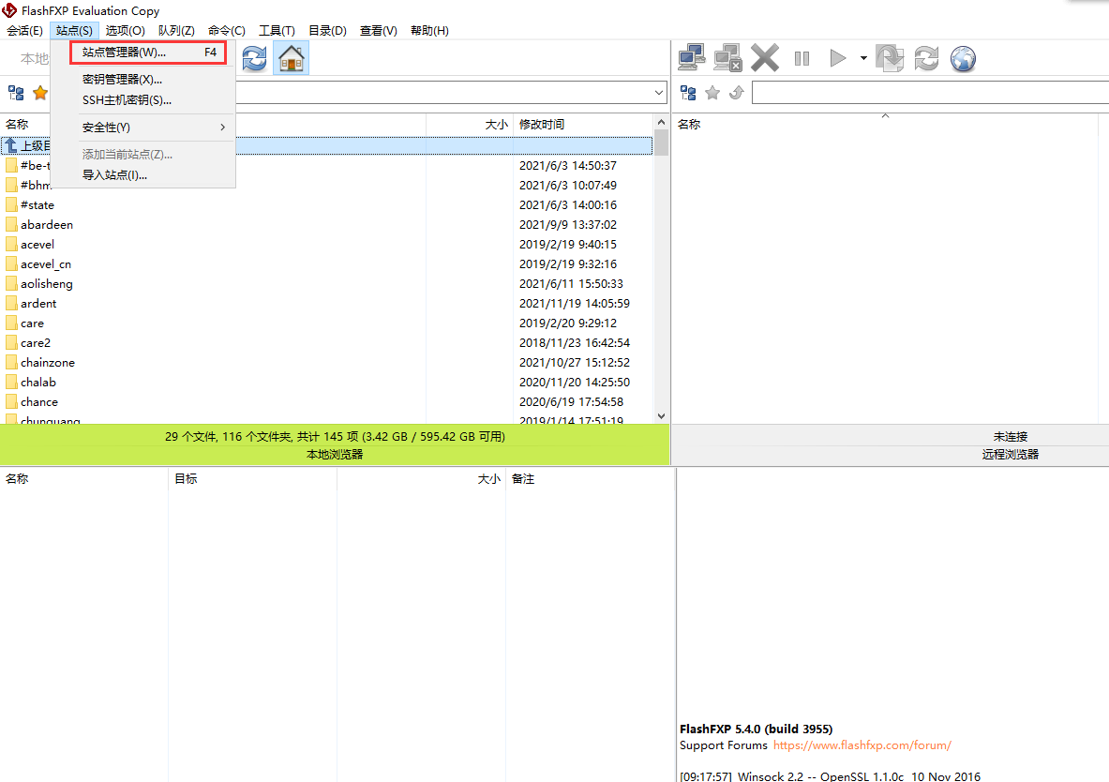Screen dimensions: 1109x782
Task: Select the chainzone folder
Action: point(47,363)
